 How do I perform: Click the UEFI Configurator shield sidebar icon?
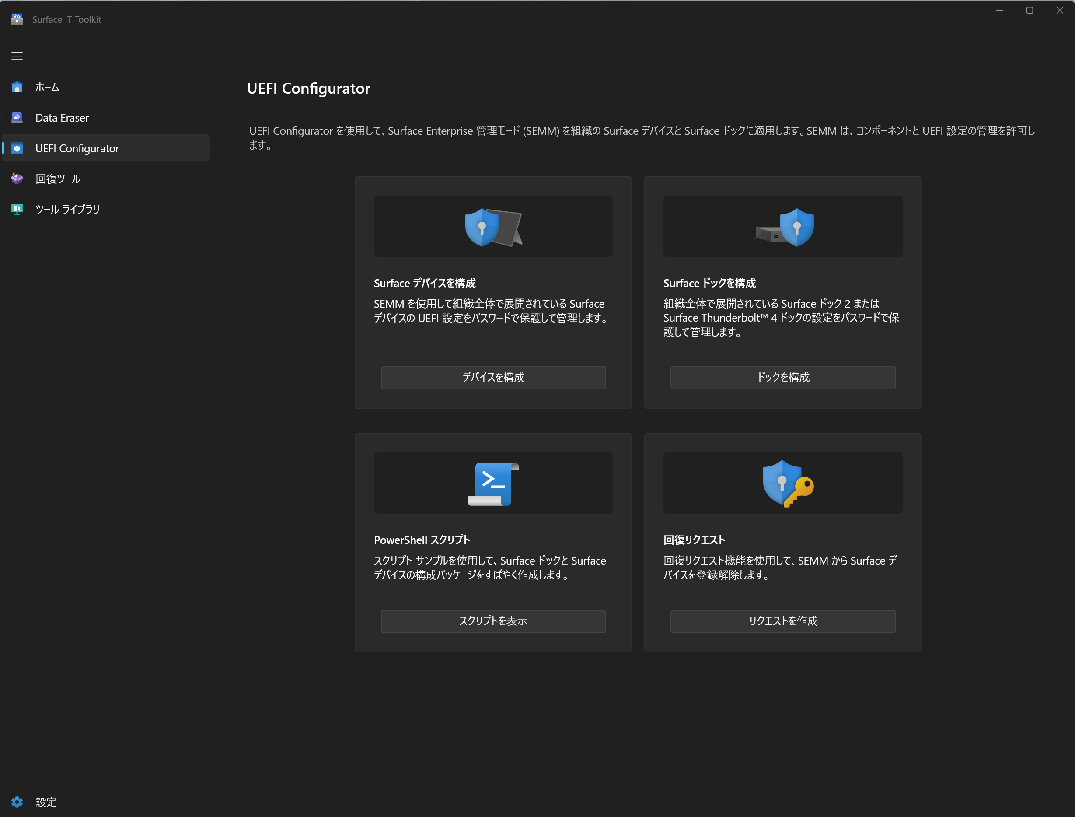17,148
